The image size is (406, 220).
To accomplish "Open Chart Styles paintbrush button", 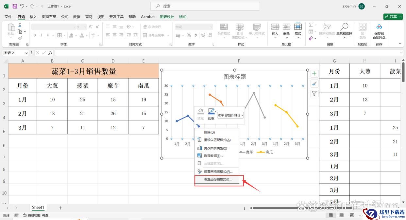I will click(314, 83).
